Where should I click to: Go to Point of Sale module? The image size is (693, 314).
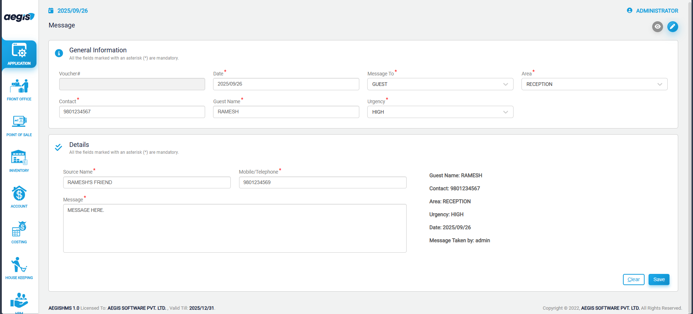[19, 125]
